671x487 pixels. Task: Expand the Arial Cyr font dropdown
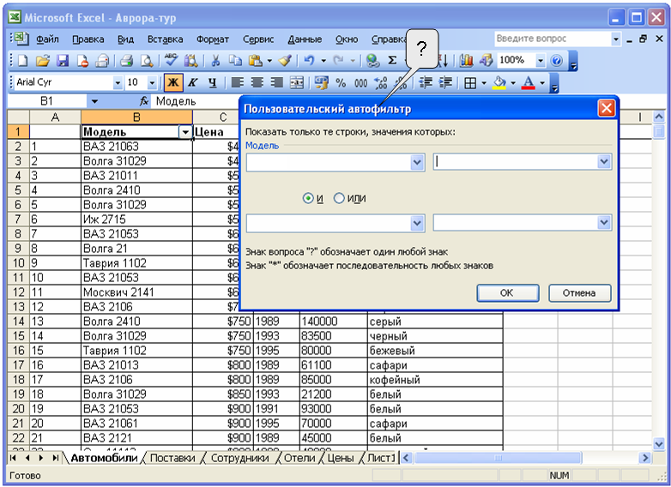pos(118,82)
